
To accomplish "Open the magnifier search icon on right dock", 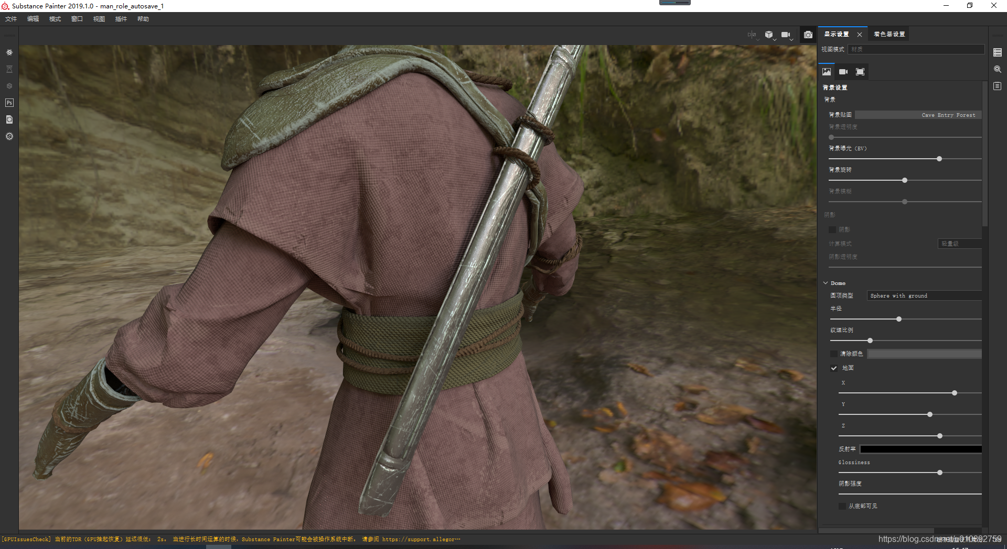I will pos(998,69).
